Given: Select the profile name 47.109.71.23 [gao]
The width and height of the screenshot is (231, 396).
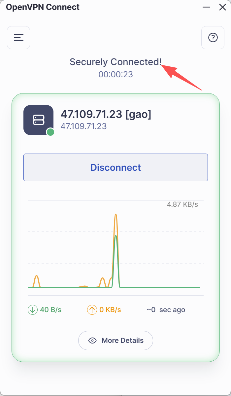Looking at the screenshot, I should [106, 114].
